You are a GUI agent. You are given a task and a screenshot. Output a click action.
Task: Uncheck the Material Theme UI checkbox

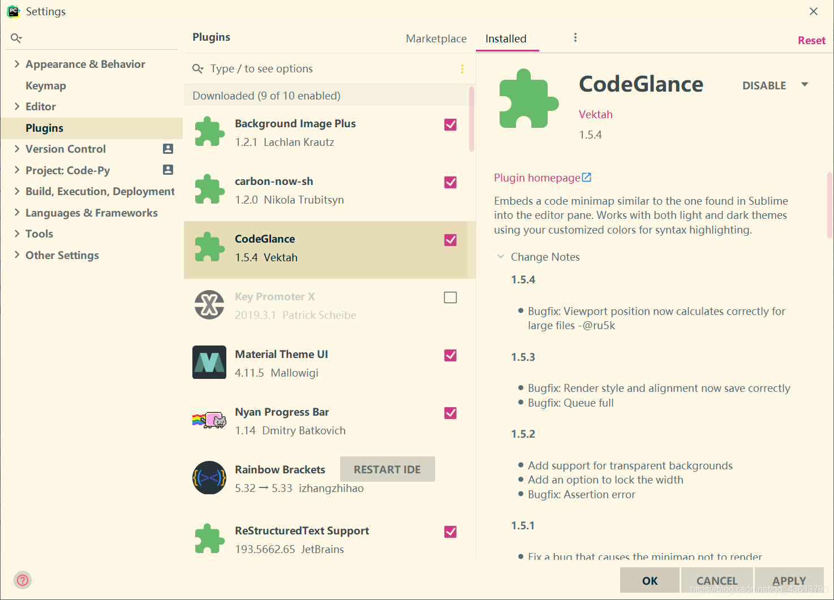(x=450, y=355)
